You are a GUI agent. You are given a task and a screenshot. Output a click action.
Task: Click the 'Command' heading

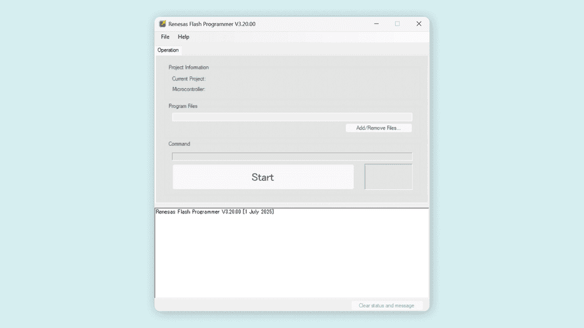(179, 144)
